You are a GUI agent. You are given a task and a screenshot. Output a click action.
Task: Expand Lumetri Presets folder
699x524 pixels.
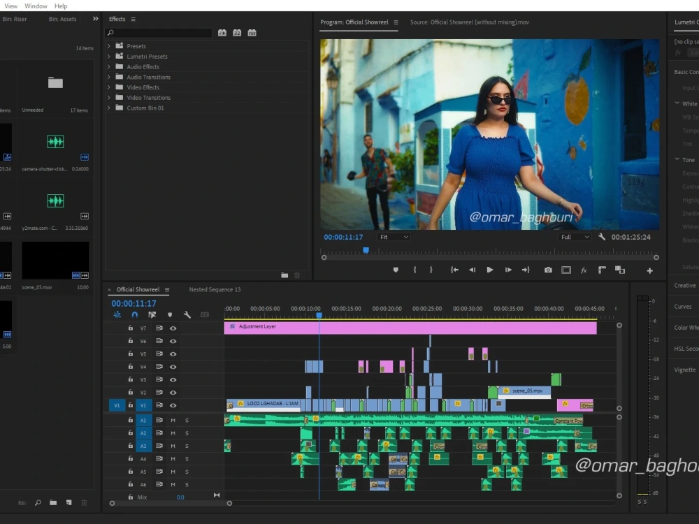point(109,56)
